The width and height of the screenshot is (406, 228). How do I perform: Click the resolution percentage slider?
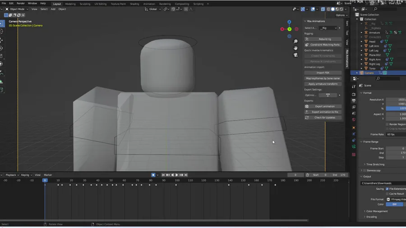click(396, 109)
